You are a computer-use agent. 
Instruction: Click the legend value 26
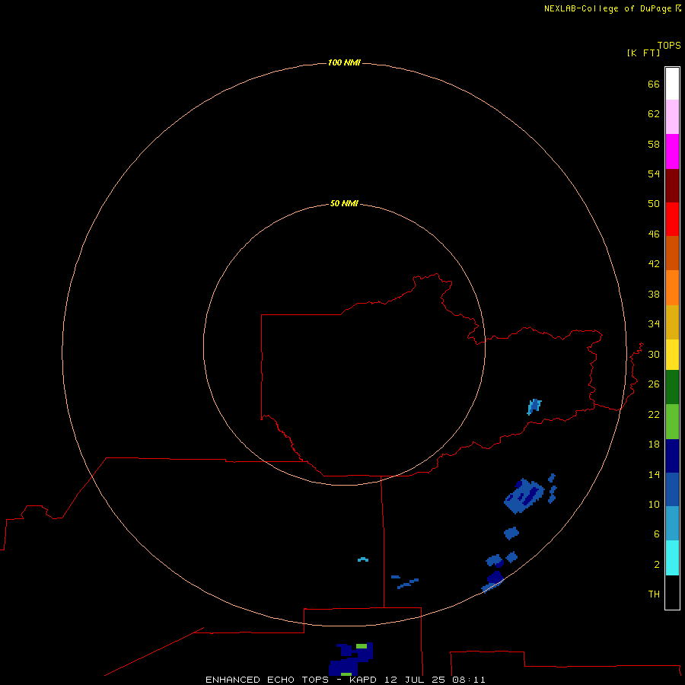click(654, 384)
